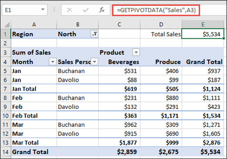
Task: Select row 14 header
Action: (6, 152)
